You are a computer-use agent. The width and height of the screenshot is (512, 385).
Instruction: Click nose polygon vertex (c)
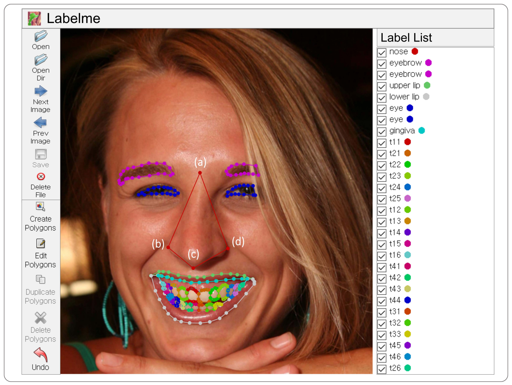point(193,268)
